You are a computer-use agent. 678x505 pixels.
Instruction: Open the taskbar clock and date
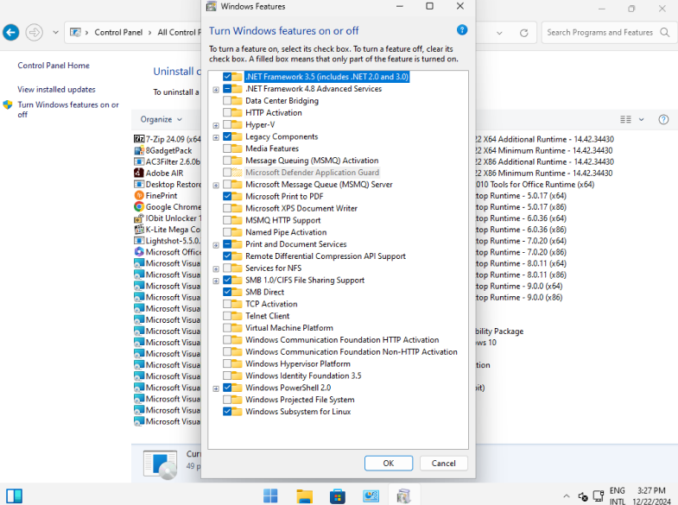tap(651, 496)
